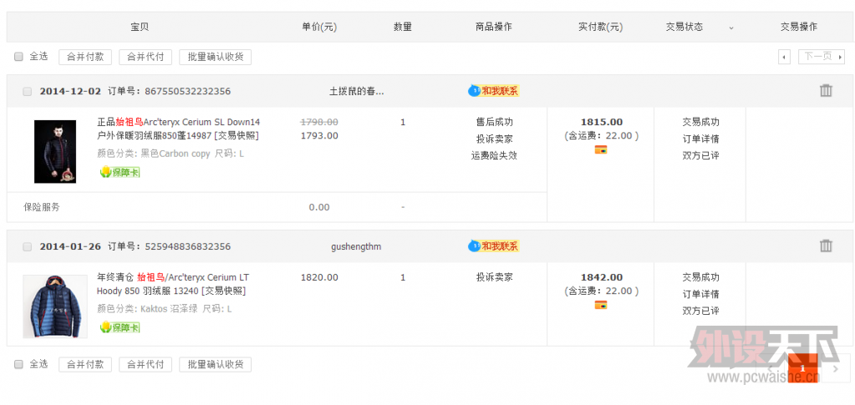Click payment card icon under 1842.00
The image size is (855, 405).
[601, 305]
